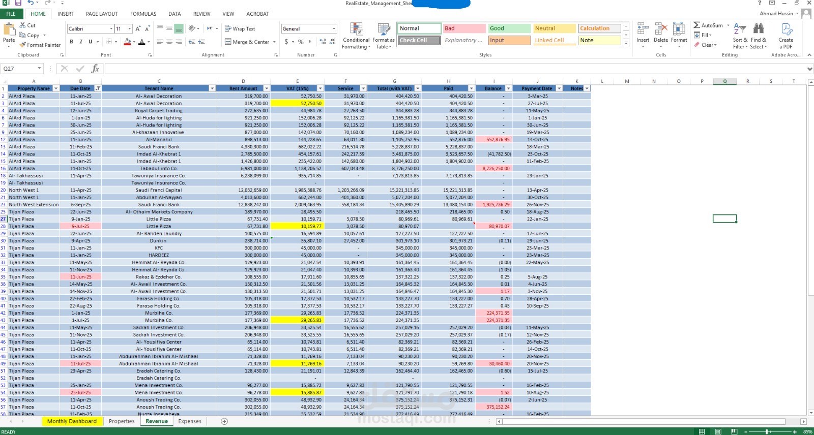This screenshot has width=814, height=435.
Task: Toggle italic formatting
Action: pyautogui.click(x=81, y=42)
